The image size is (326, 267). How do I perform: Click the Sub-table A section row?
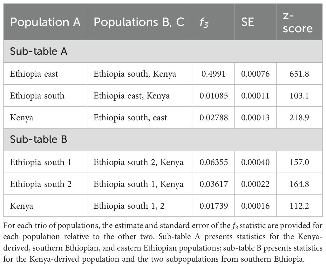coord(163,51)
